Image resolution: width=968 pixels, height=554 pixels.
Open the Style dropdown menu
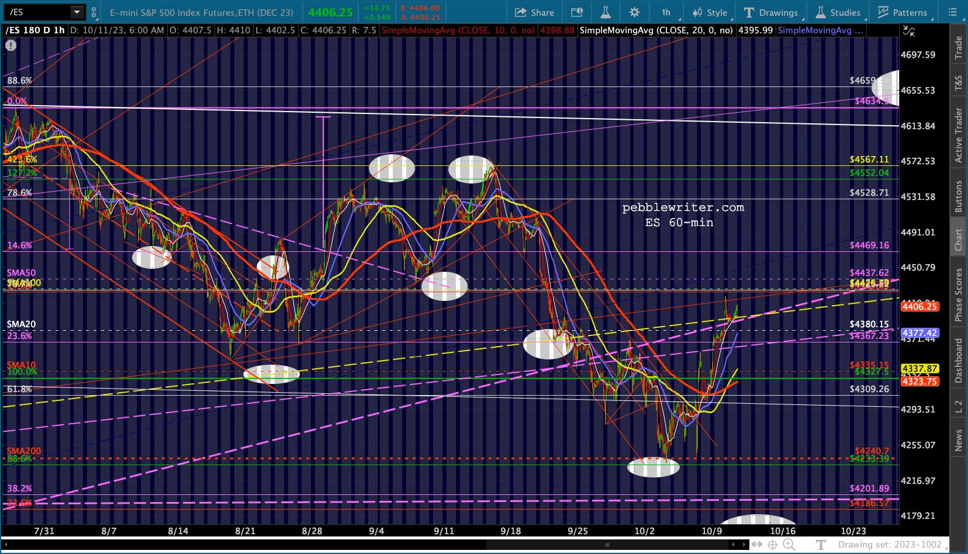tap(710, 12)
